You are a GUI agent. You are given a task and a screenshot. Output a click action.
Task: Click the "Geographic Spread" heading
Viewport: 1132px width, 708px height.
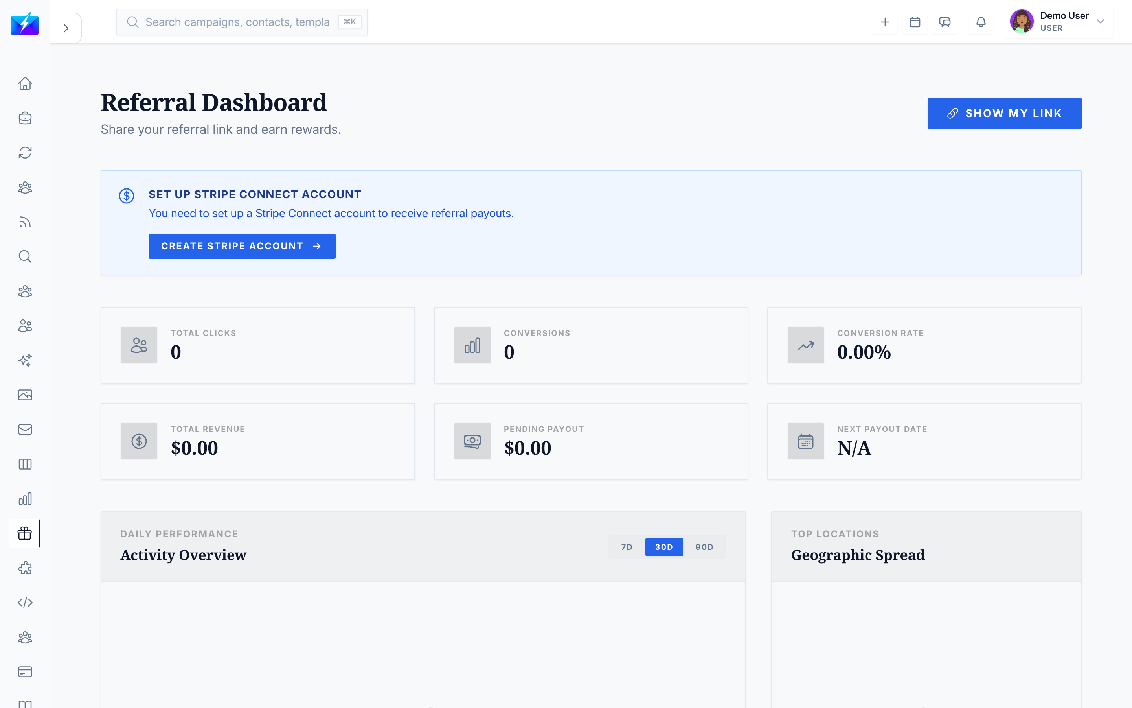(x=858, y=555)
